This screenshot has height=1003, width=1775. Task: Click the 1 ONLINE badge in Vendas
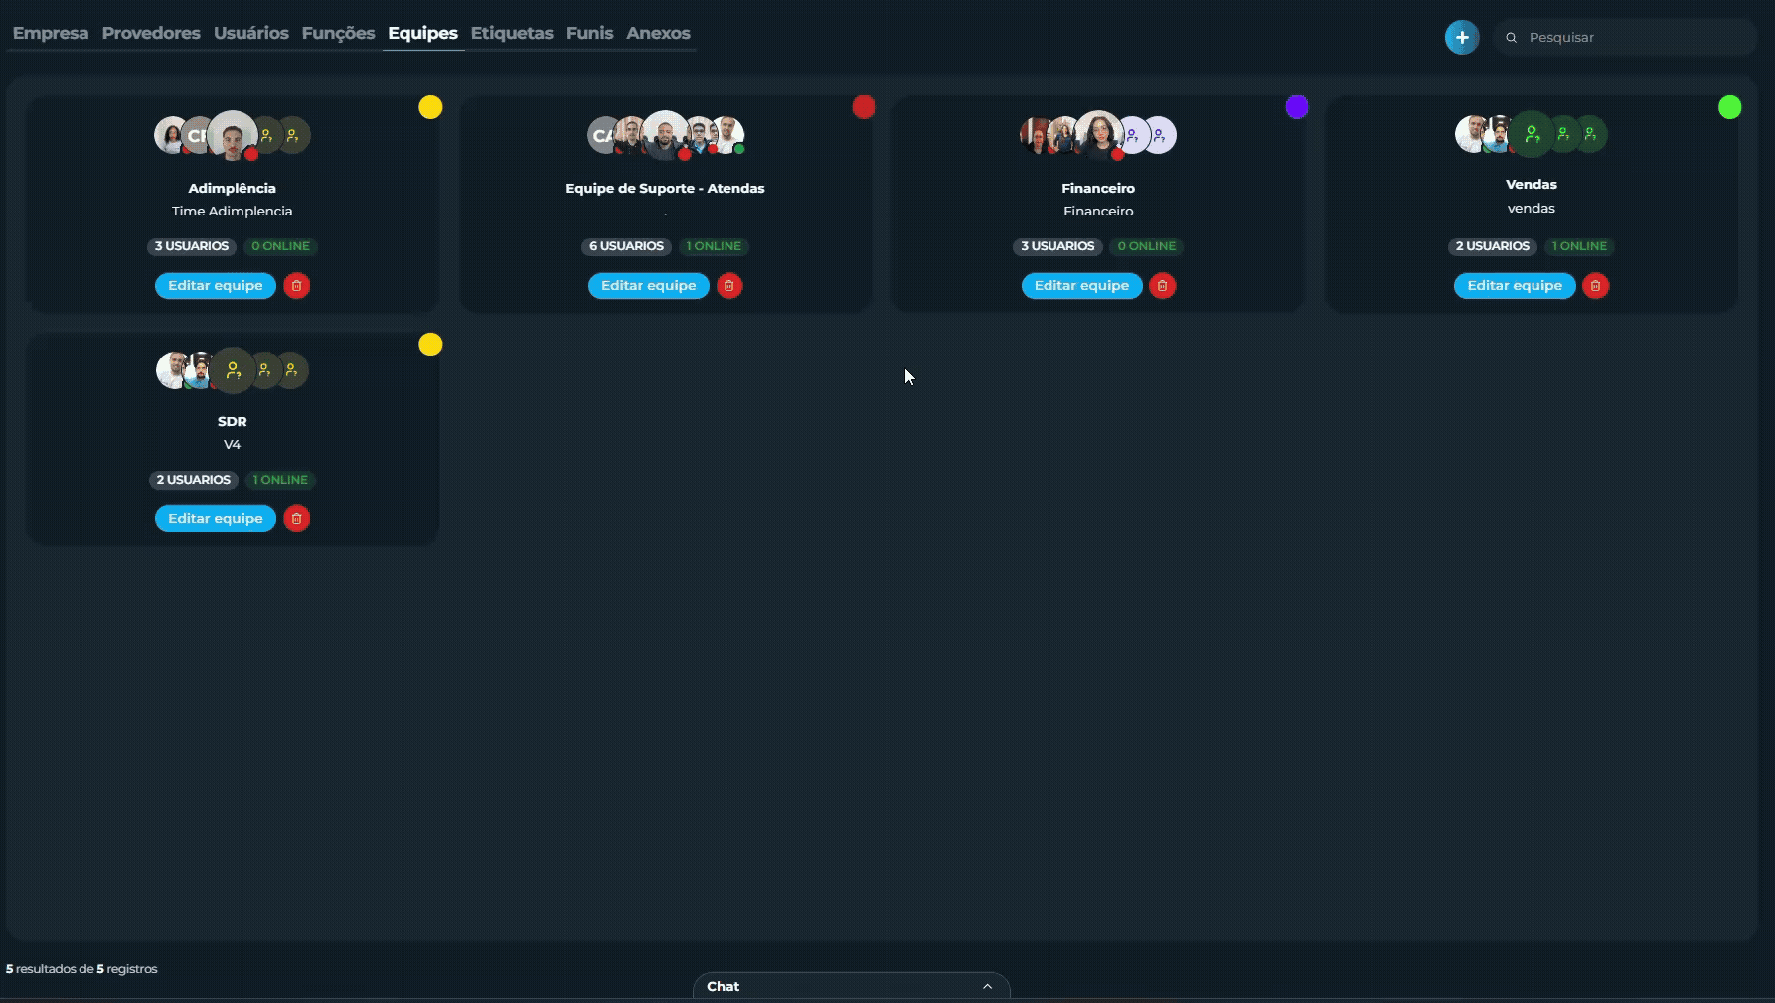[1579, 246]
